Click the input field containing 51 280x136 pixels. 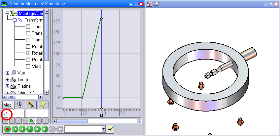coord(13,113)
